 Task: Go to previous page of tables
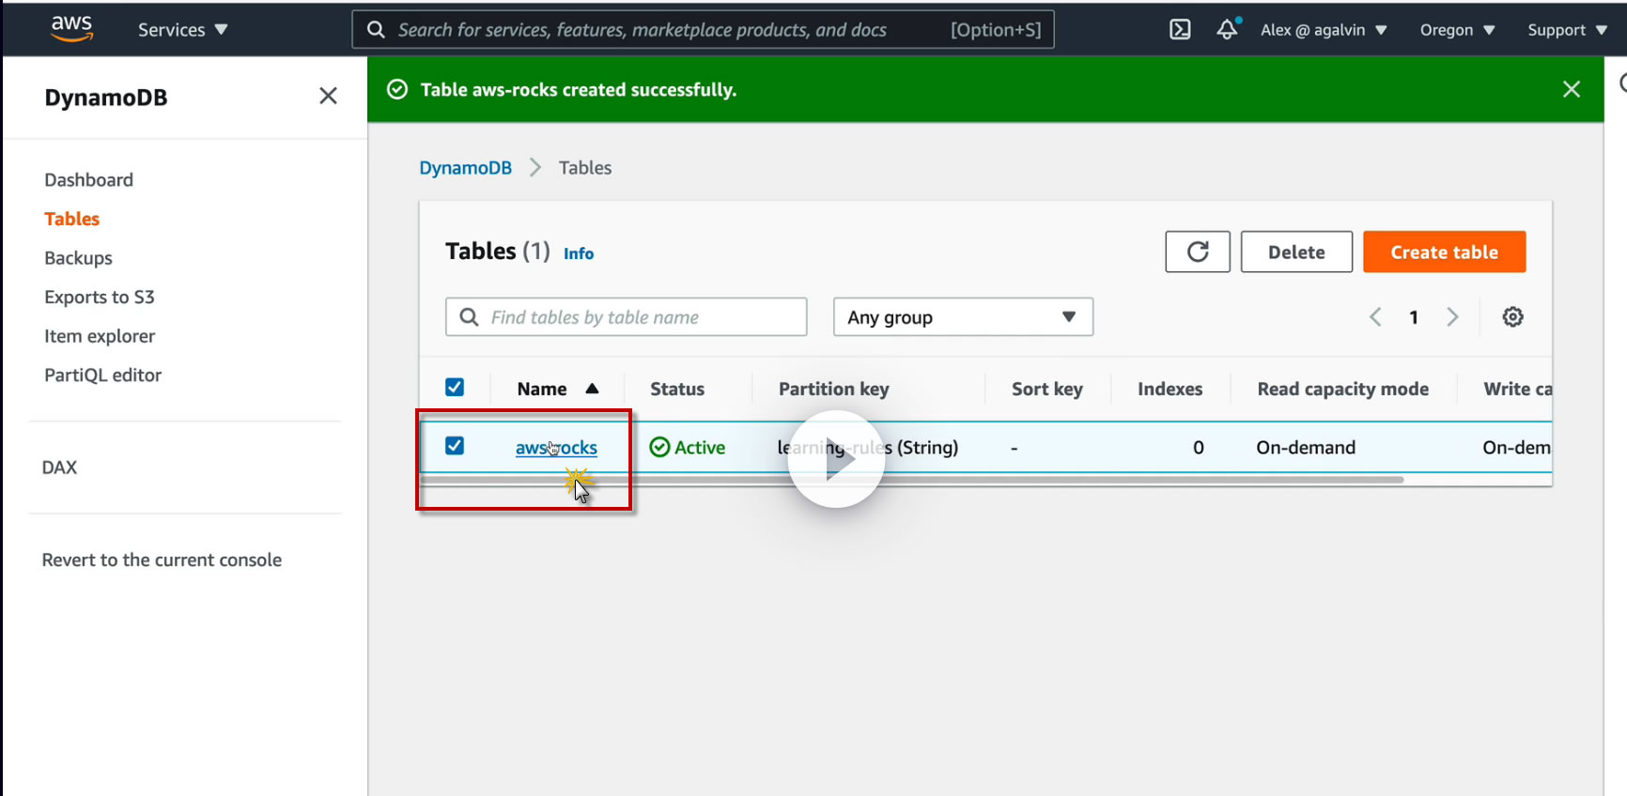coord(1375,317)
